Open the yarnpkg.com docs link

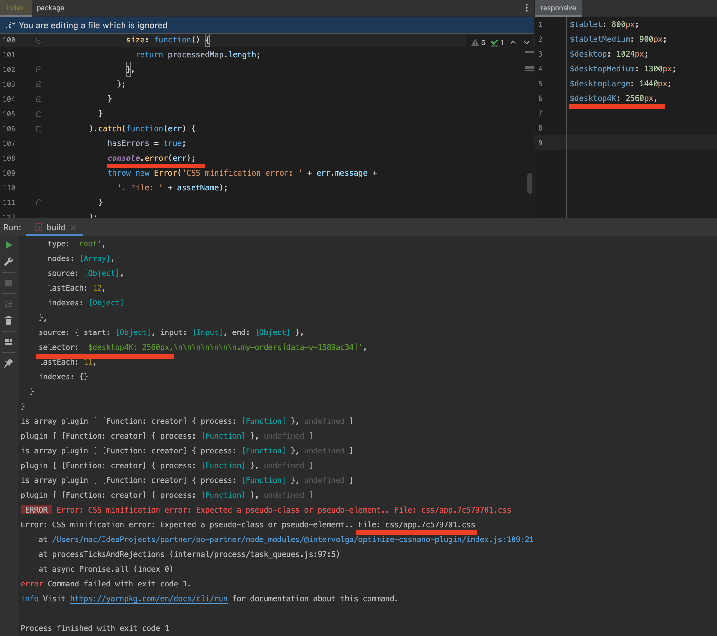[x=149, y=598]
